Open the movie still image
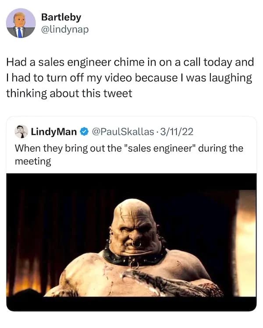Image resolution: width=263 pixels, height=328 pixels. 131,242
